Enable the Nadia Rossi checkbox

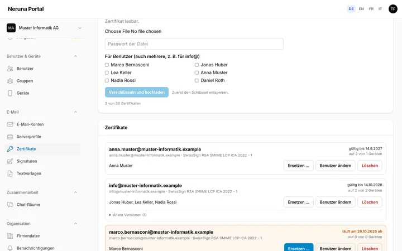pyautogui.click(x=107, y=80)
